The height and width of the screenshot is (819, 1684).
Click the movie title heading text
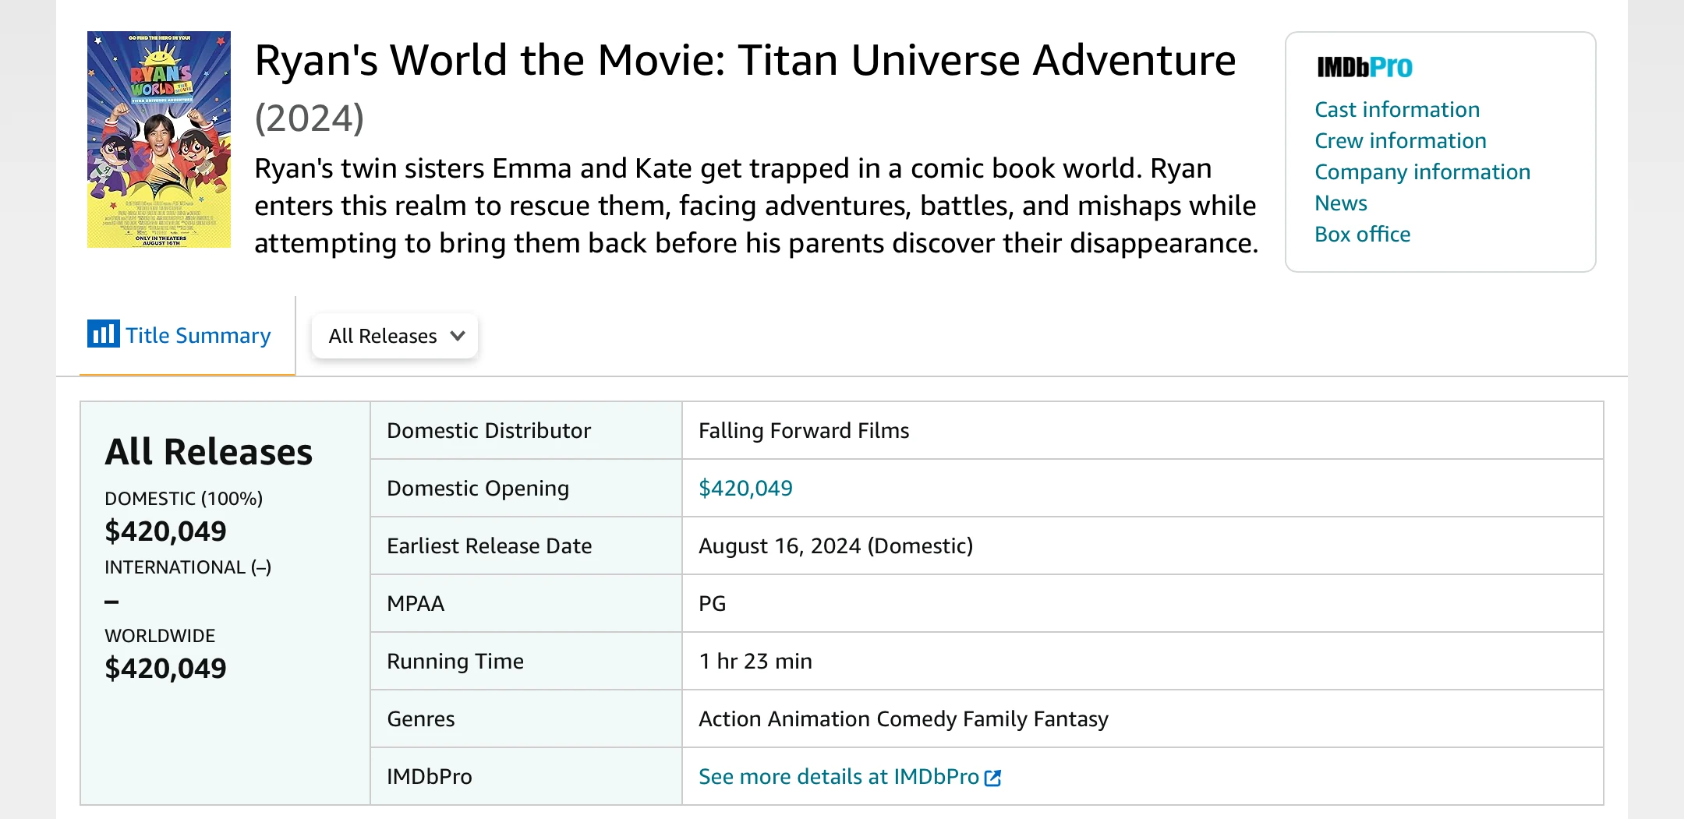[x=745, y=61]
